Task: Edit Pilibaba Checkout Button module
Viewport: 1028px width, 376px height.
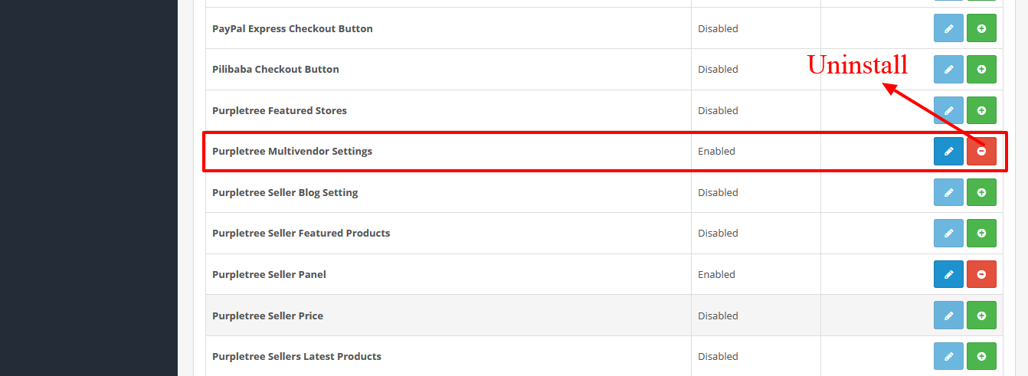Action: click(948, 69)
